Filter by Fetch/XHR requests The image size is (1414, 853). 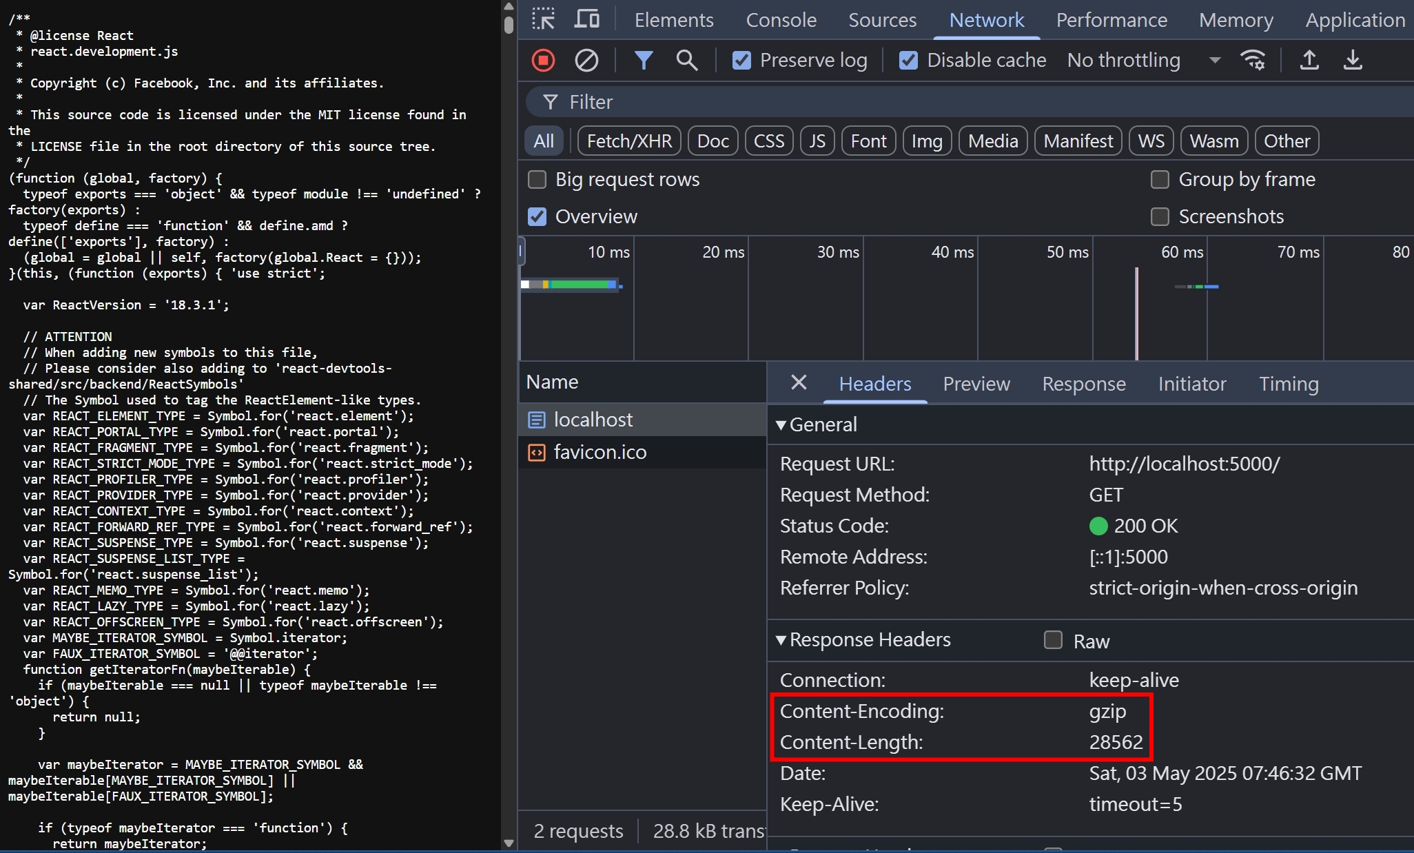pyautogui.click(x=629, y=141)
